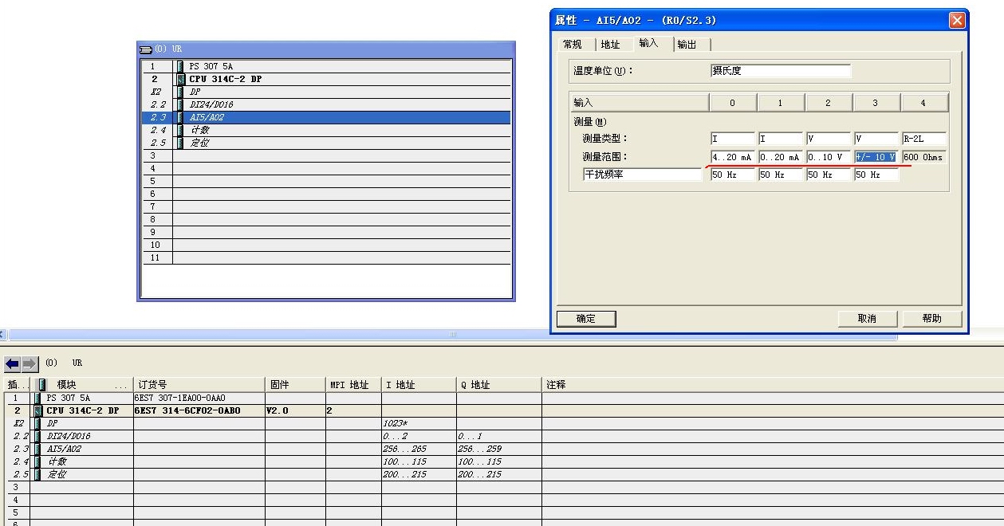Click the DI24/DO16 submodule icon in the UR rack window
This screenshot has height=526, width=1004.
180,104
